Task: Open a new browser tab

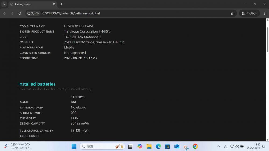Action: pos(61,4)
